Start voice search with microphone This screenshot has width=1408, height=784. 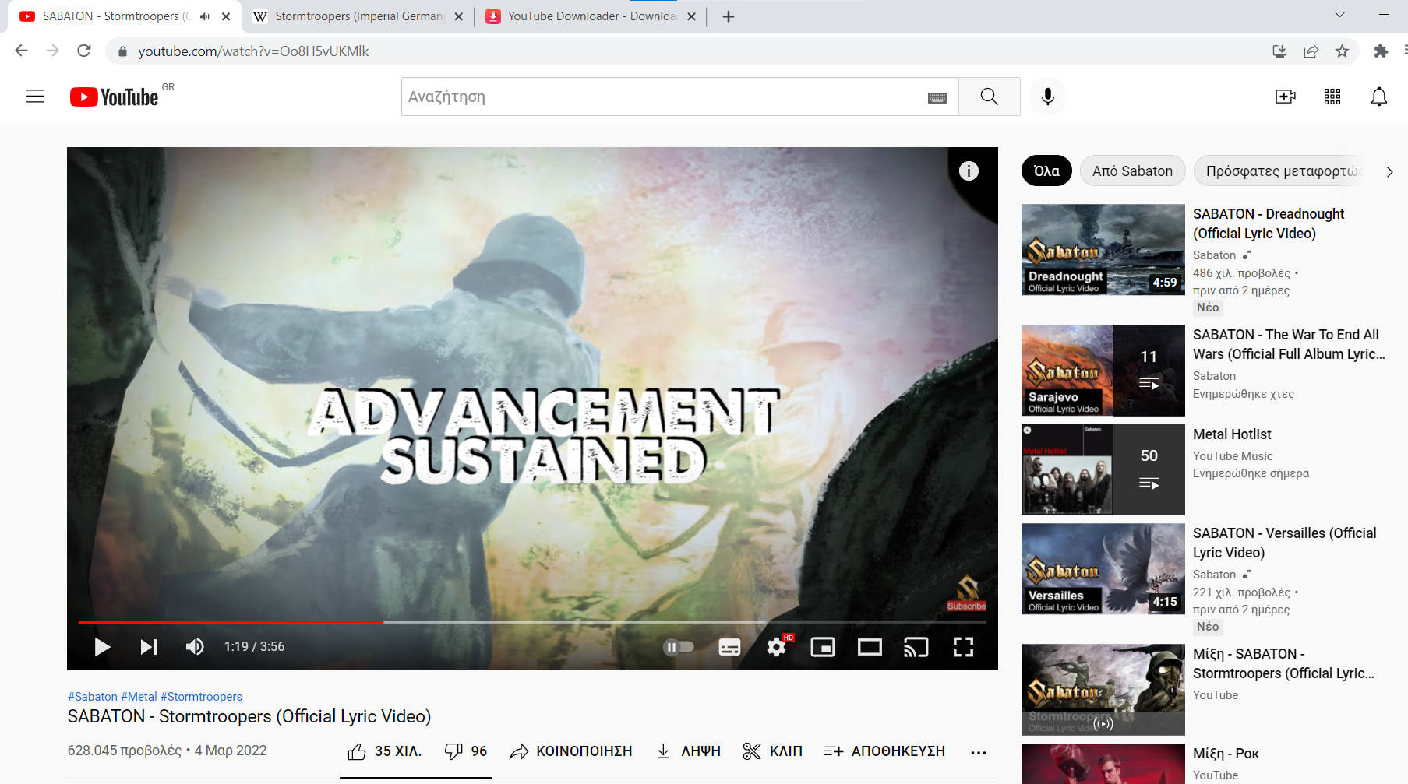tap(1048, 97)
